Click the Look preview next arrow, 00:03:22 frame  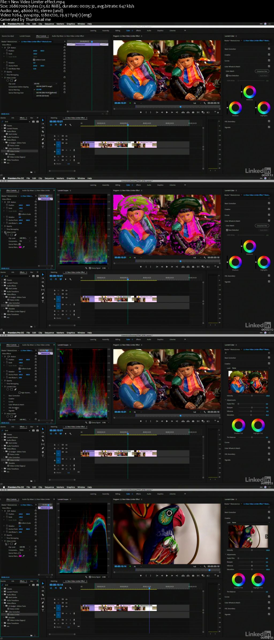(x=266, y=382)
